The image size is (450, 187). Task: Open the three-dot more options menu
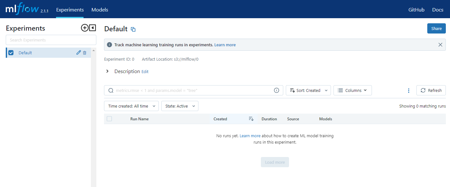point(409,91)
